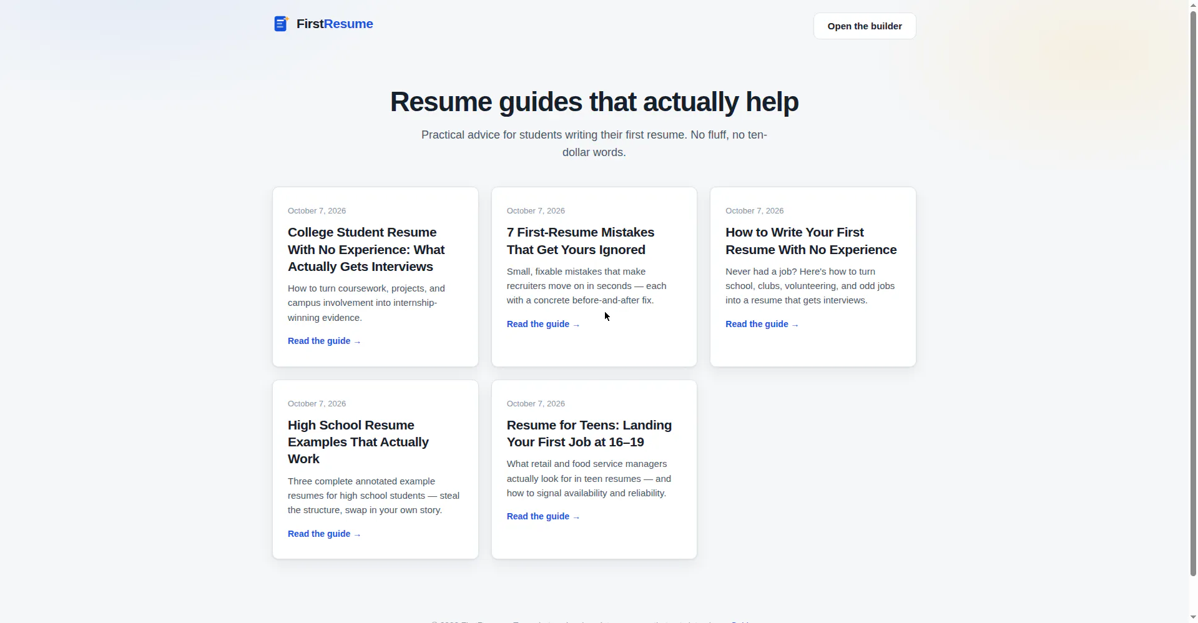Viewport: 1198px width, 623px height.
Task: Click the page heading 'Resume guides that actually help'
Action: tap(594, 102)
